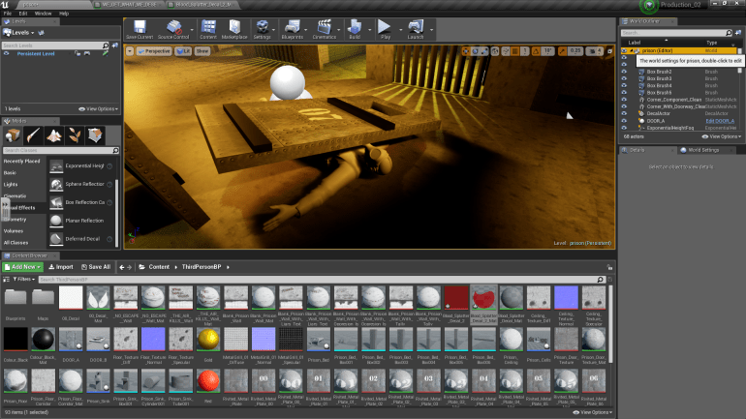This screenshot has width=746, height=419.
Task: Open the Help menu
Action: [64, 14]
